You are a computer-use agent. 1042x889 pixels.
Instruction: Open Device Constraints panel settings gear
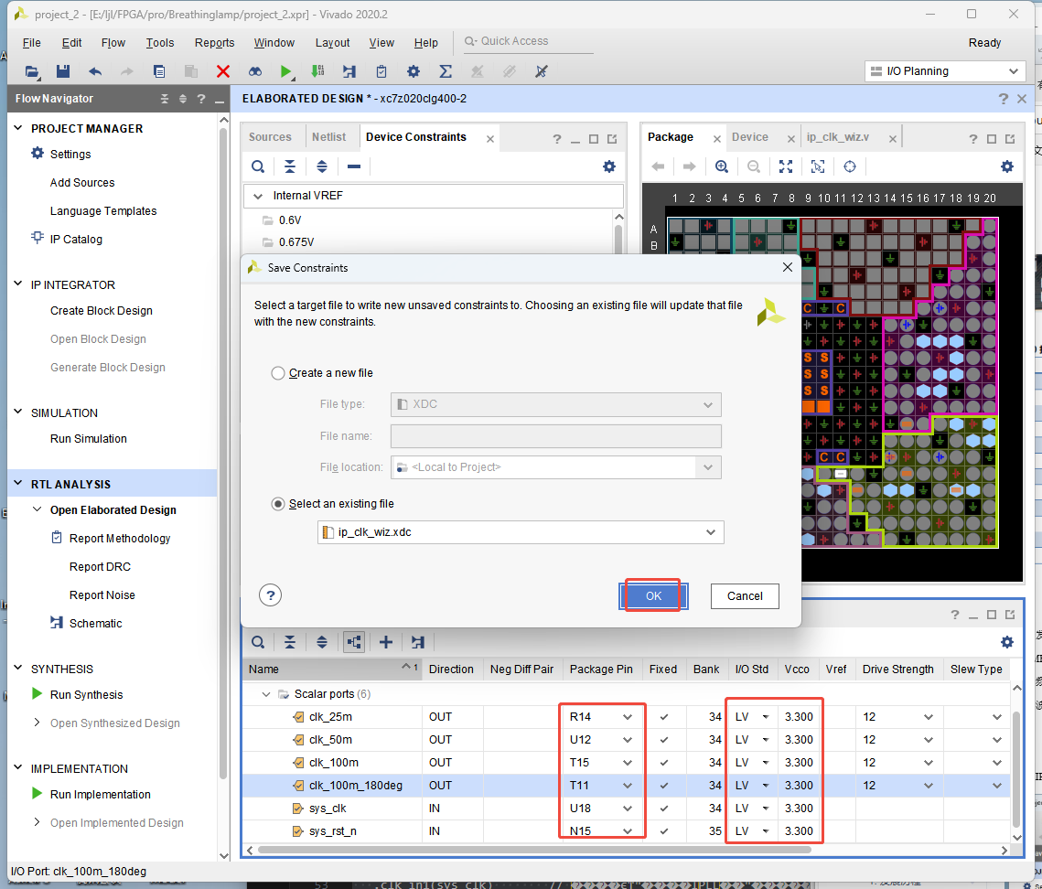pyautogui.click(x=608, y=166)
